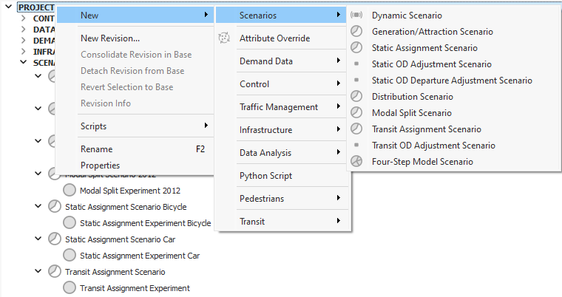The height and width of the screenshot is (297, 562).
Task: Click the Static Assignment Experiment Car icon
Action: [x=70, y=256]
